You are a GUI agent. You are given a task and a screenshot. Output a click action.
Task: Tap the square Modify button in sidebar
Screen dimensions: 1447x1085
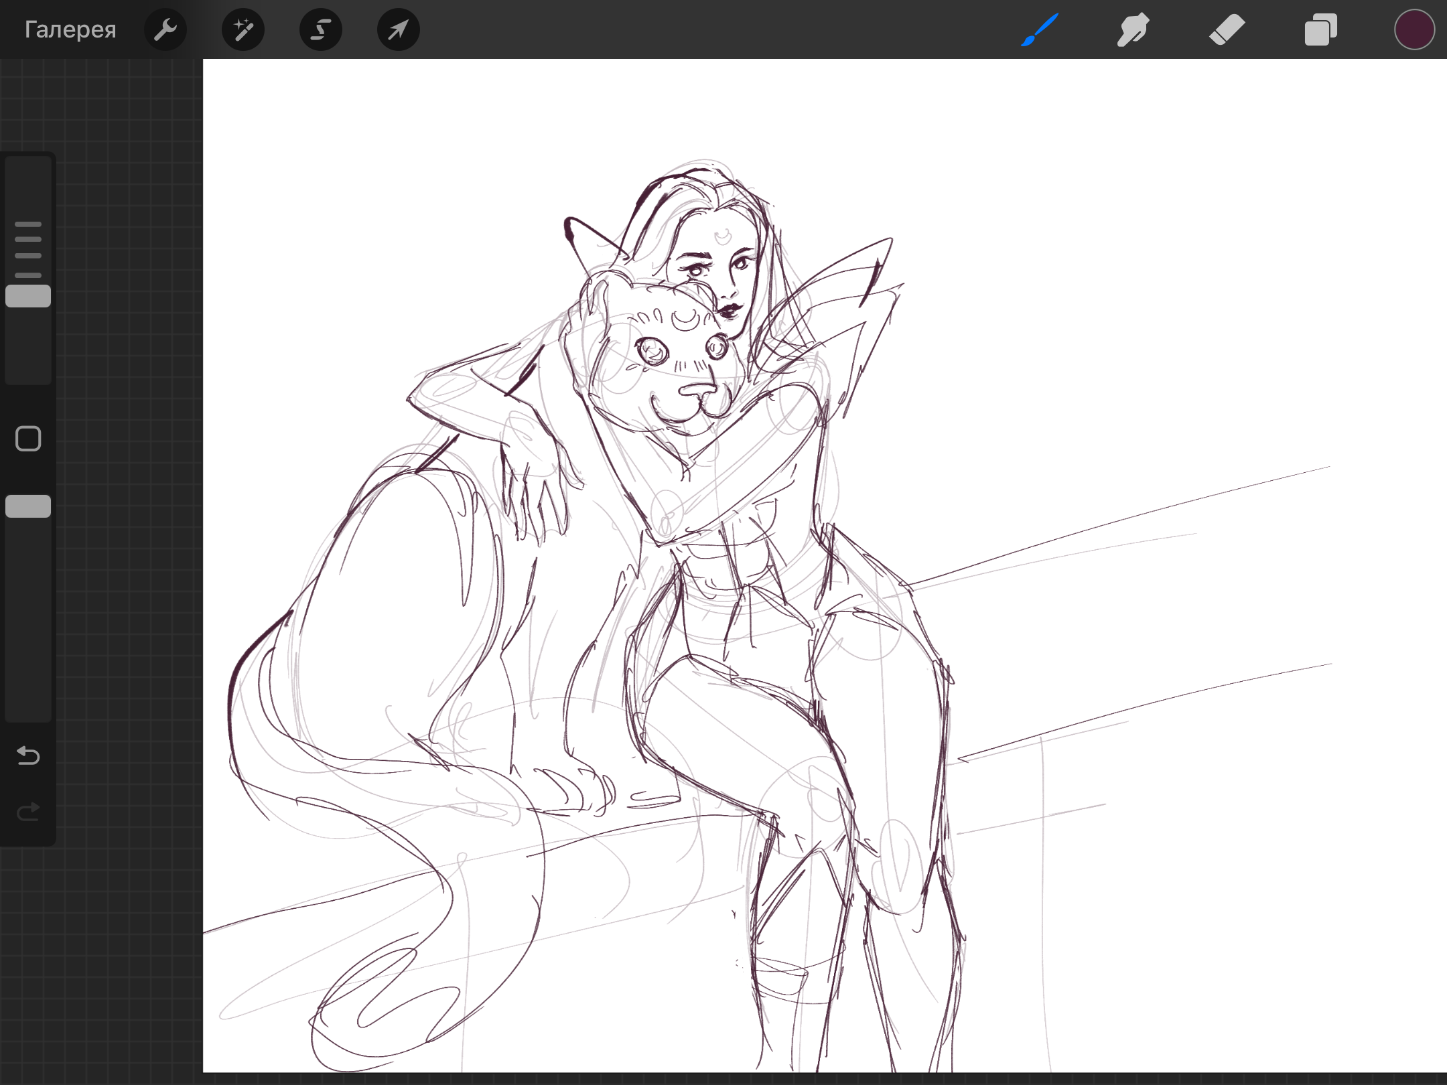tap(28, 439)
